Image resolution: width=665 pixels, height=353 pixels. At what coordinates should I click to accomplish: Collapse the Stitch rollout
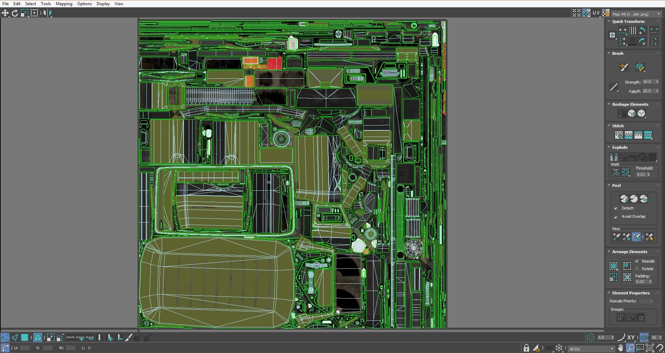(609, 126)
